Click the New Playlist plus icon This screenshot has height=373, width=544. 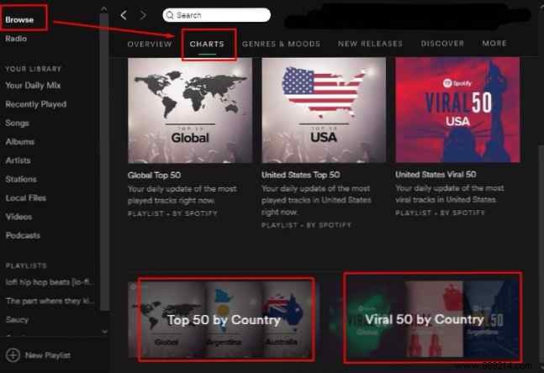coord(13,355)
